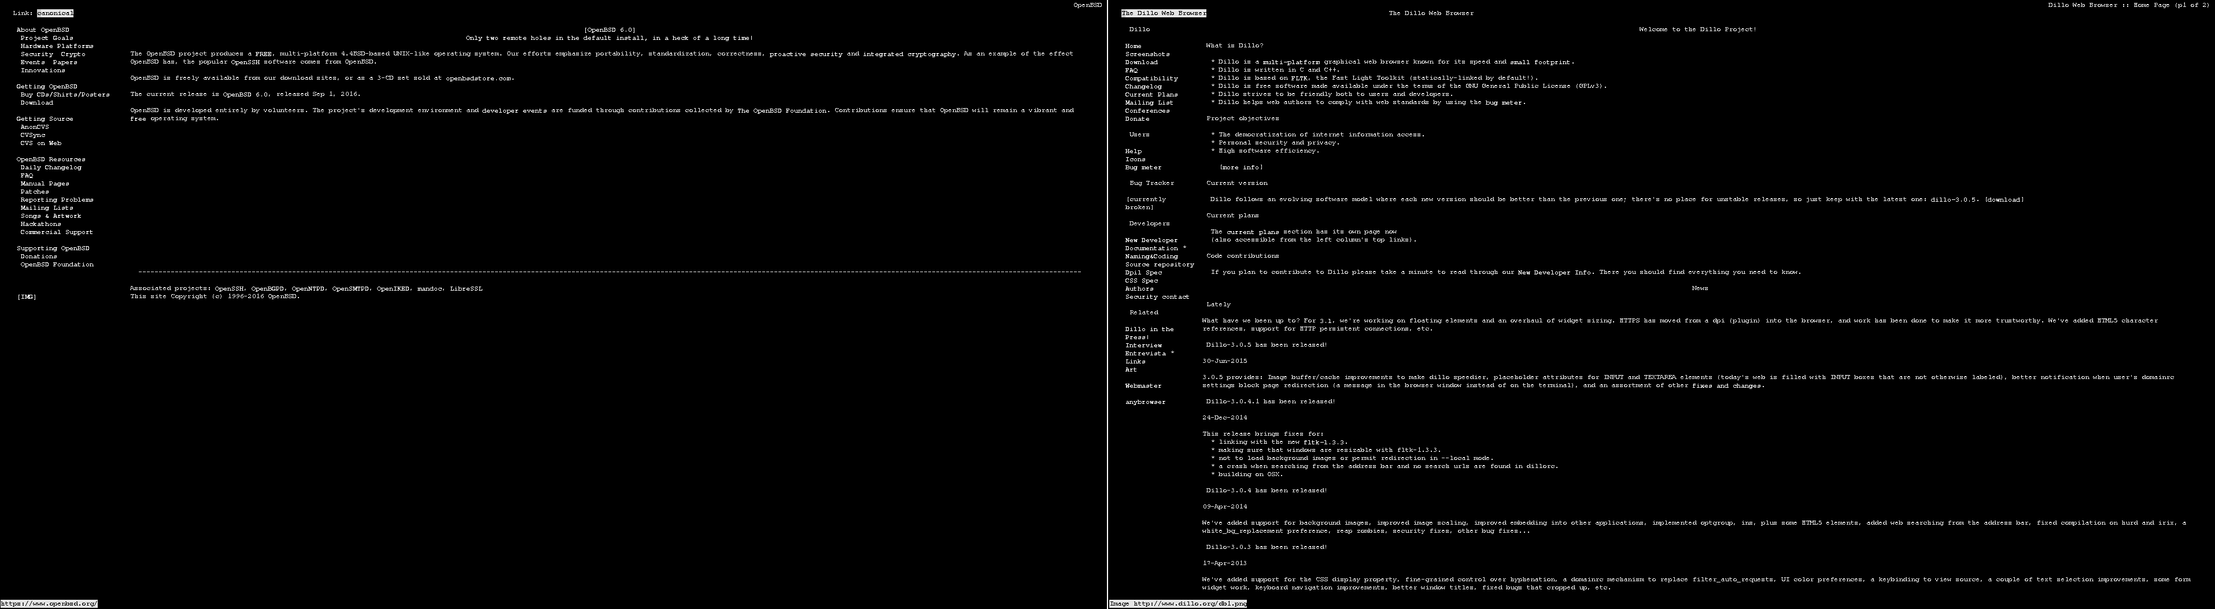Image resolution: width=2215 pixels, height=609 pixels.
Task: Open the Compatibility link
Action: 1151,78
